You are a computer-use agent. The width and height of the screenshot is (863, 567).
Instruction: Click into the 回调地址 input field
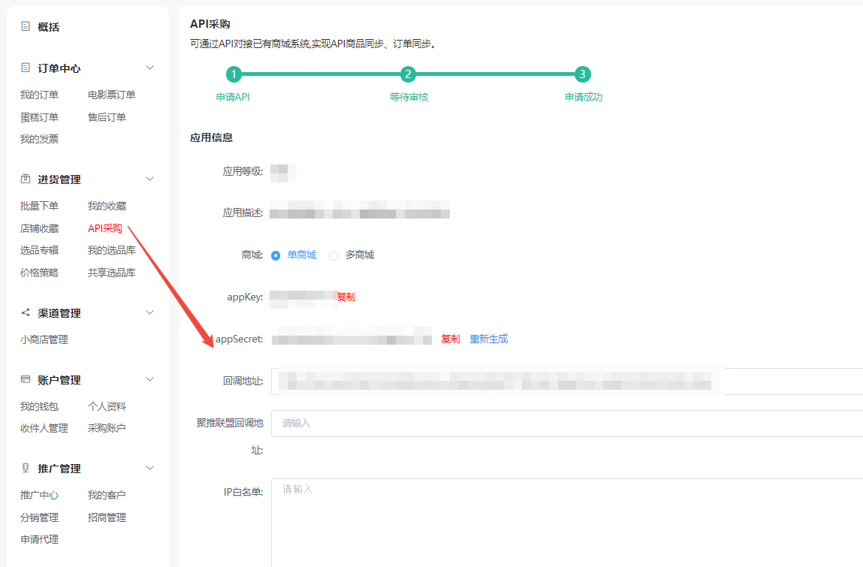point(567,381)
